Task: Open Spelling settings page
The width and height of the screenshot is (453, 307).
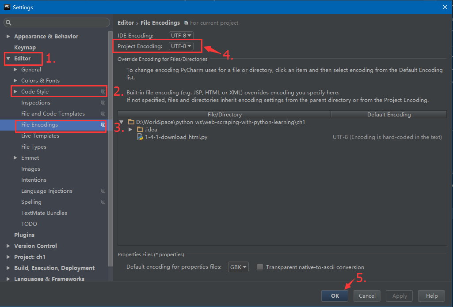Action: [31, 202]
